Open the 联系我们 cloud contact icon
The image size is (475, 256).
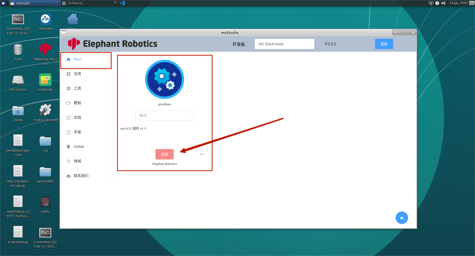coord(68,176)
